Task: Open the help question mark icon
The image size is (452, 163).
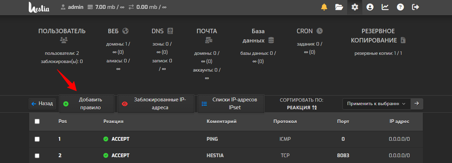Action: 400,7
